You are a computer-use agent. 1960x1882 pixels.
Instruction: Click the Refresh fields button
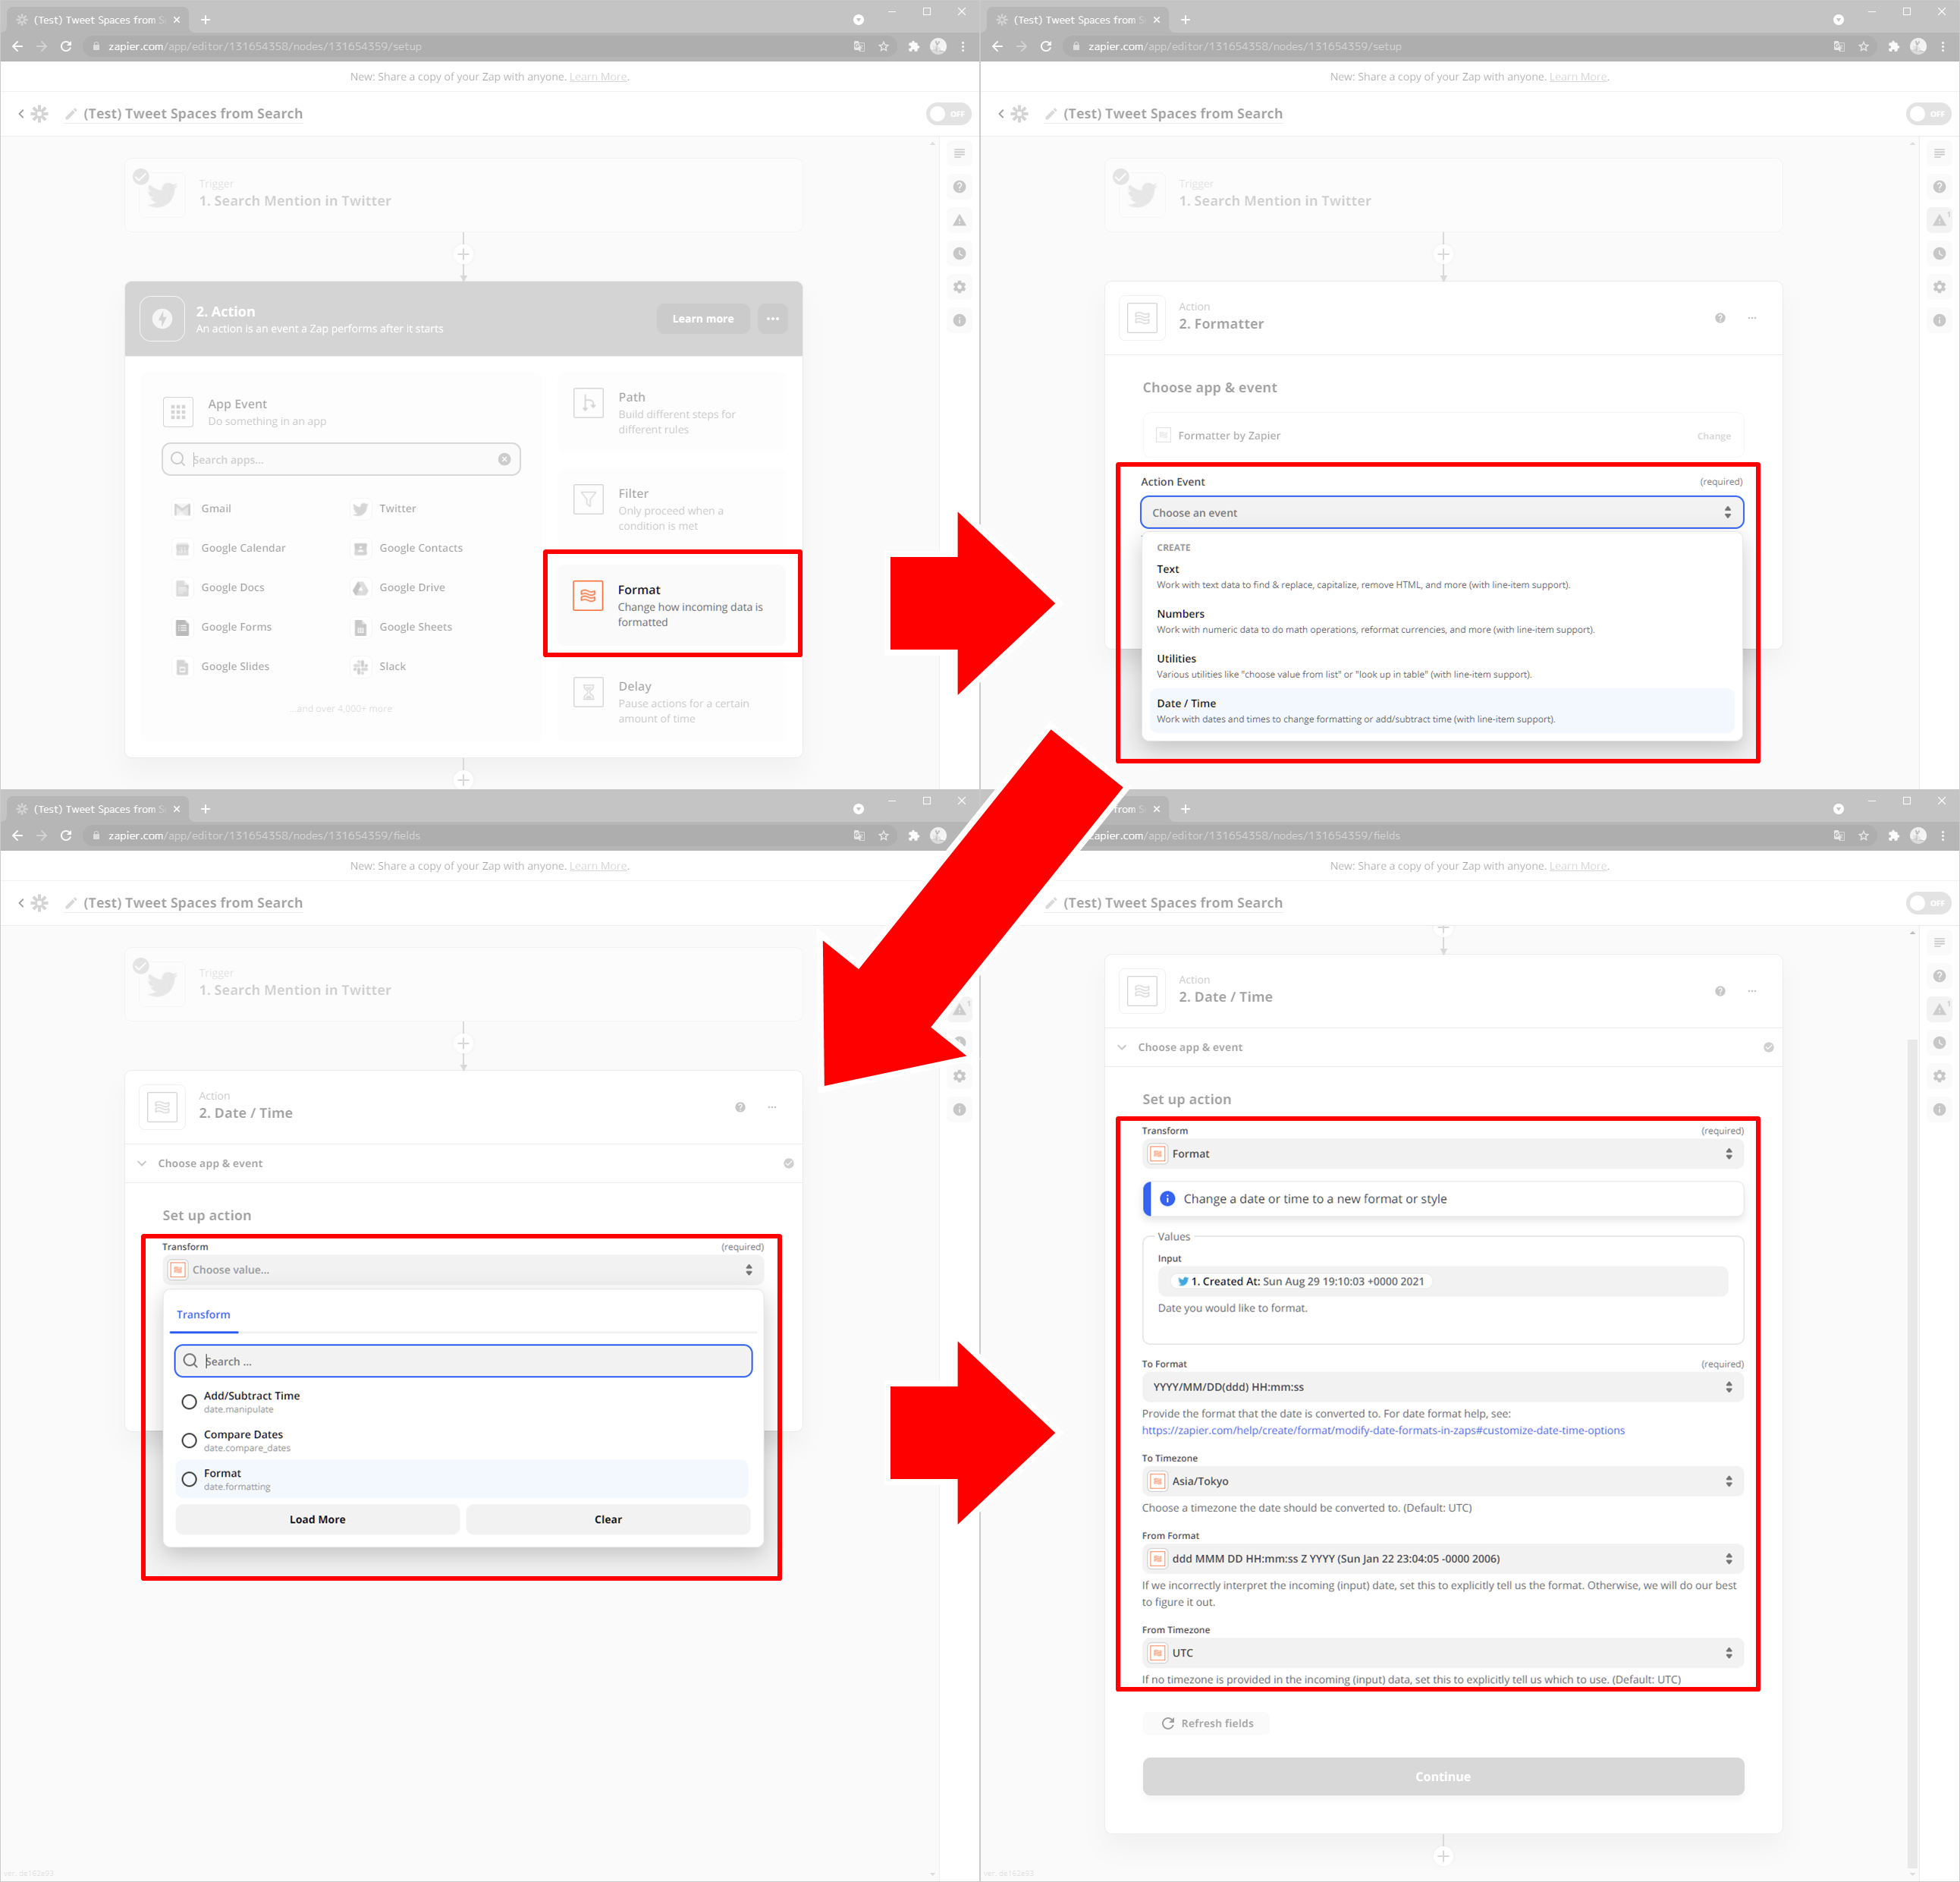[x=1207, y=1723]
